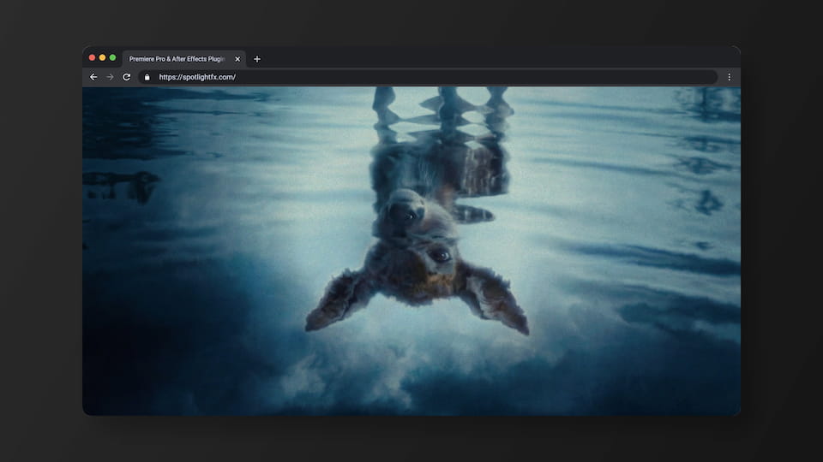This screenshot has height=462, width=823.
Task: Open the browser three-dot menu
Action: (x=729, y=77)
